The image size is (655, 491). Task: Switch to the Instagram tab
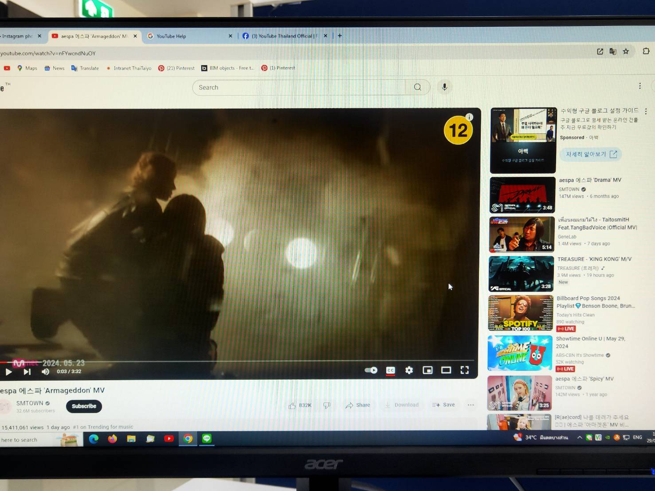click(18, 36)
